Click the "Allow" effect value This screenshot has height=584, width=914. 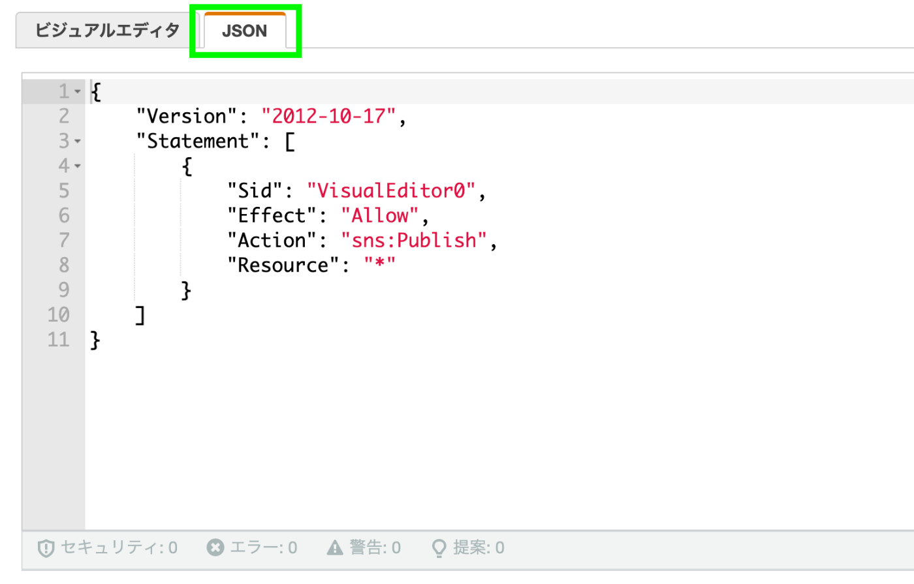point(380,216)
